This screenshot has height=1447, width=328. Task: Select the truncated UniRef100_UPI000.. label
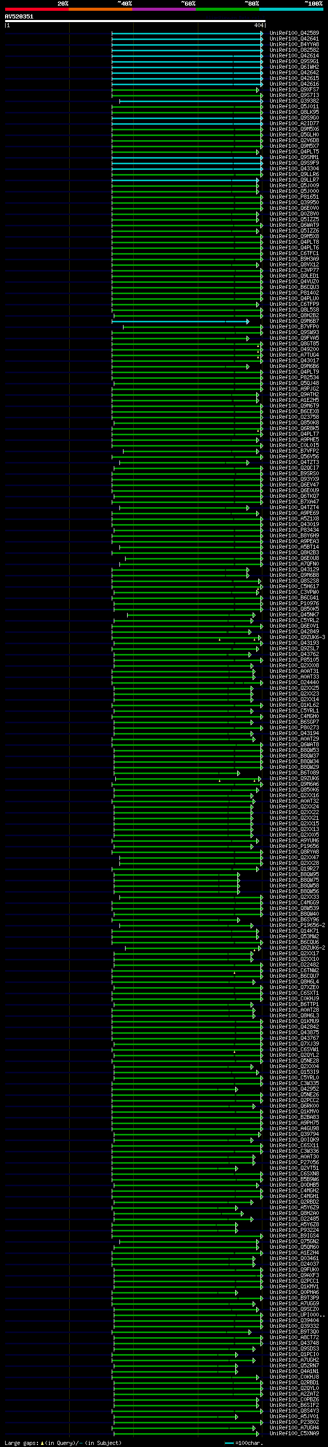pyautogui.click(x=297, y=1315)
